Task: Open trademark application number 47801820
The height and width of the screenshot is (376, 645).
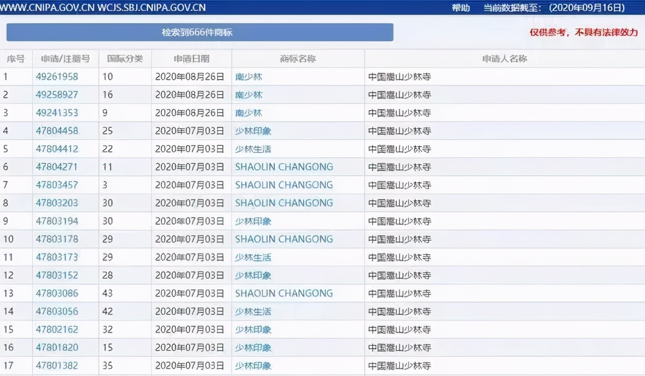Action: pyautogui.click(x=57, y=347)
